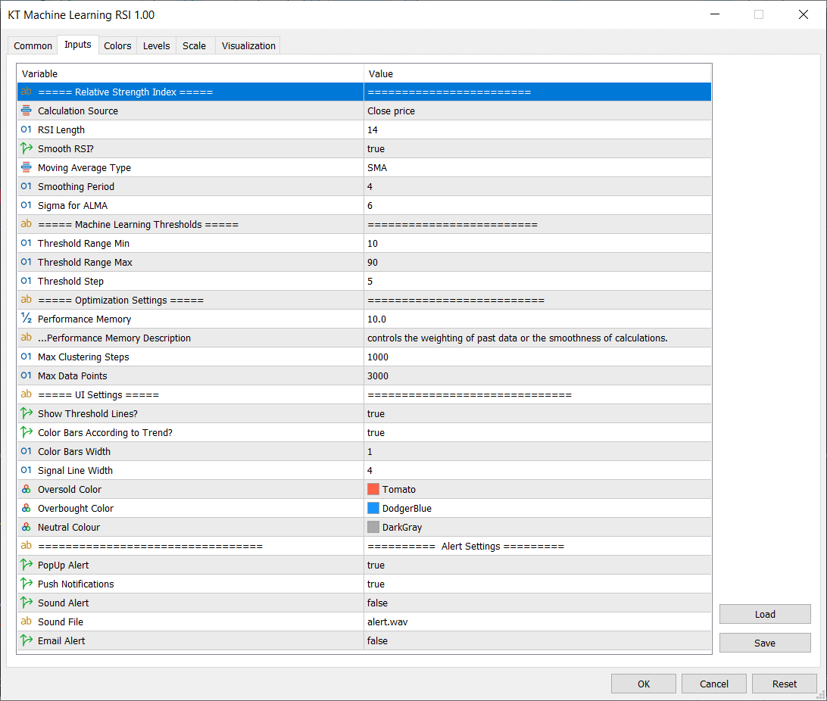Open the Close price source dropdown value
827x701 pixels.
[537, 111]
